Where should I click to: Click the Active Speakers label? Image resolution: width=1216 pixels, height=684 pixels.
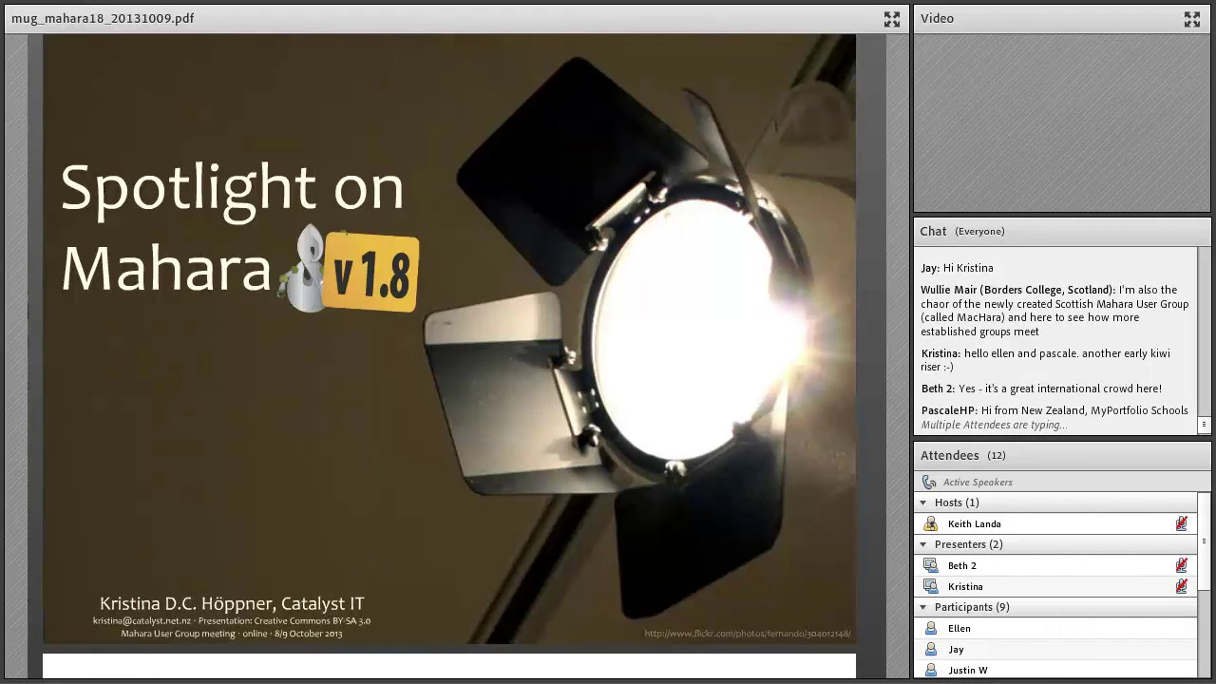pyautogui.click(x=978, y=483)
